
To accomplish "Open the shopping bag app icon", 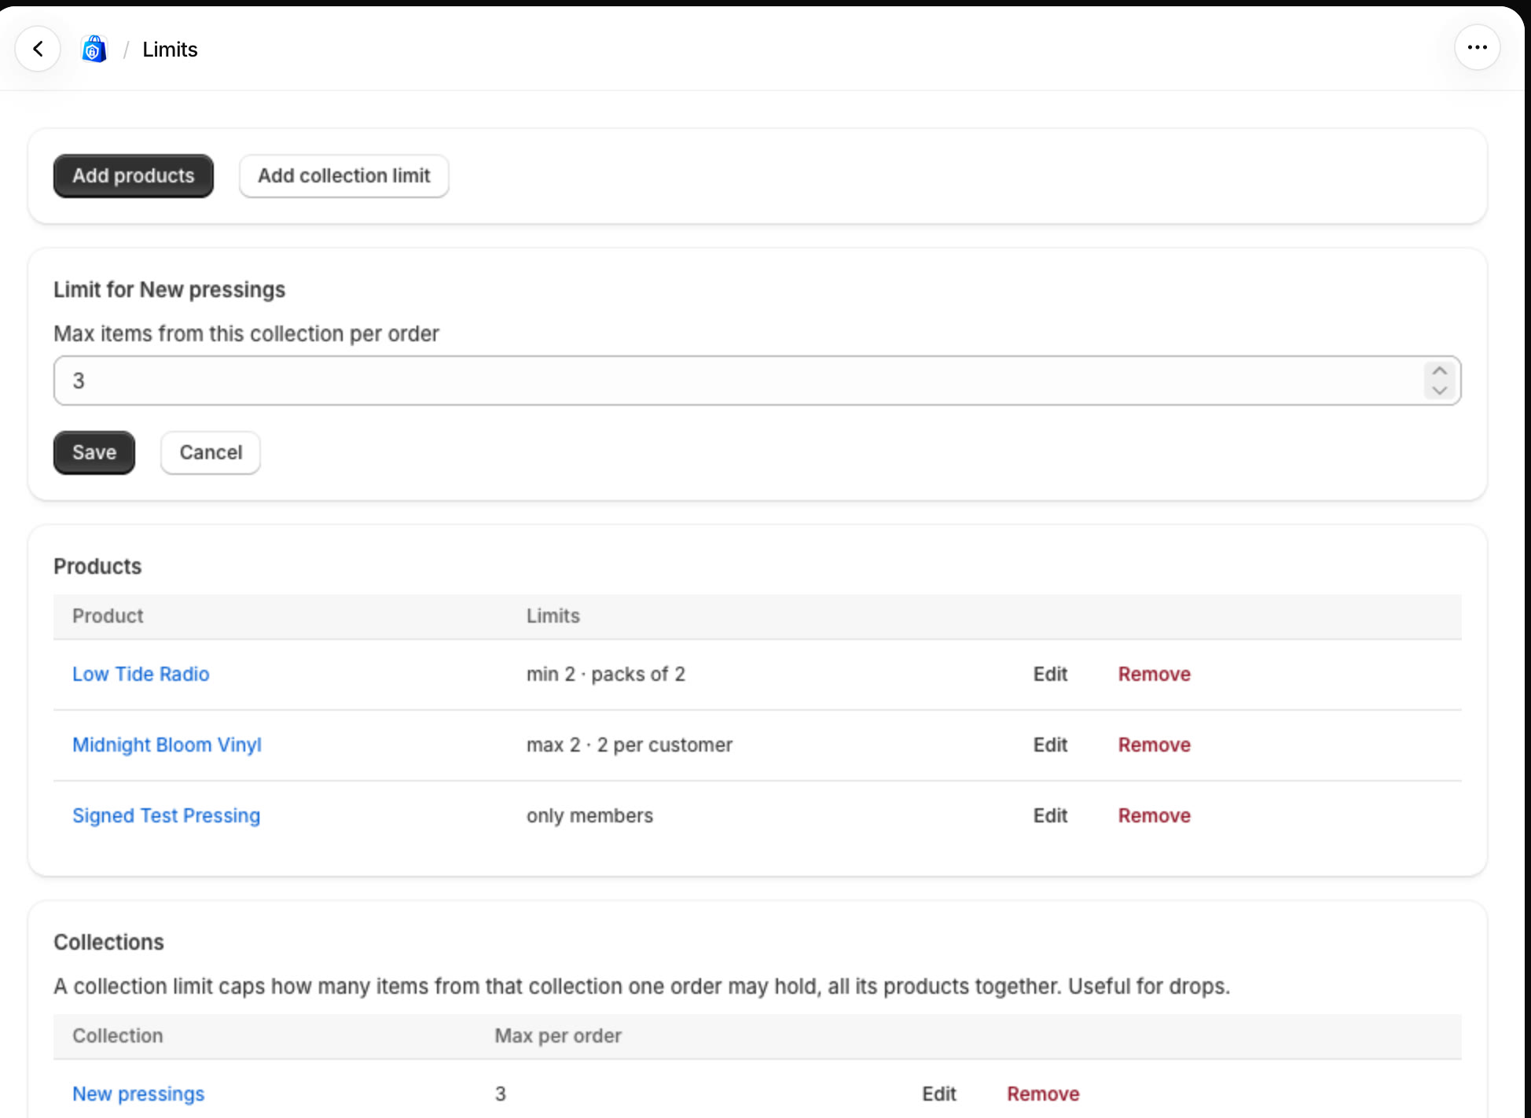I will click(94, 49).
